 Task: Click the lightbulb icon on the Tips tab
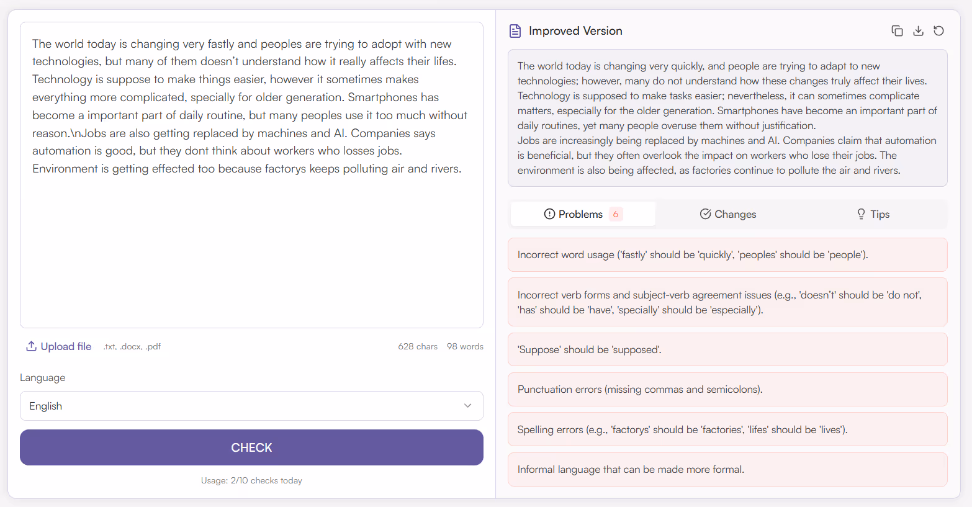(860, 213)
